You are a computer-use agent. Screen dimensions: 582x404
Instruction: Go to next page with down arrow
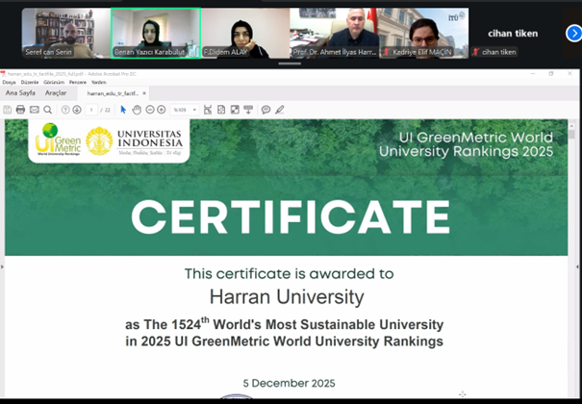pyautogui.click(x=77, y=110)
